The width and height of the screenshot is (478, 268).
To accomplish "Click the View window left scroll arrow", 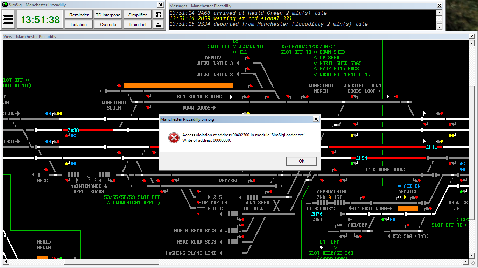I will 6,261.
